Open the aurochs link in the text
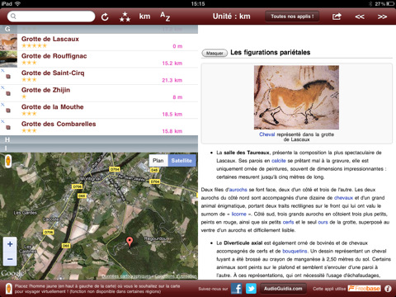The height and width of the screenshot is (297, 396). tap(238, 190)
